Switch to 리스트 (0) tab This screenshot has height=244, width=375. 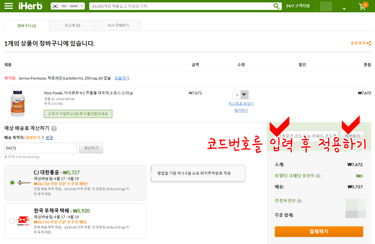tap(73, 25)
